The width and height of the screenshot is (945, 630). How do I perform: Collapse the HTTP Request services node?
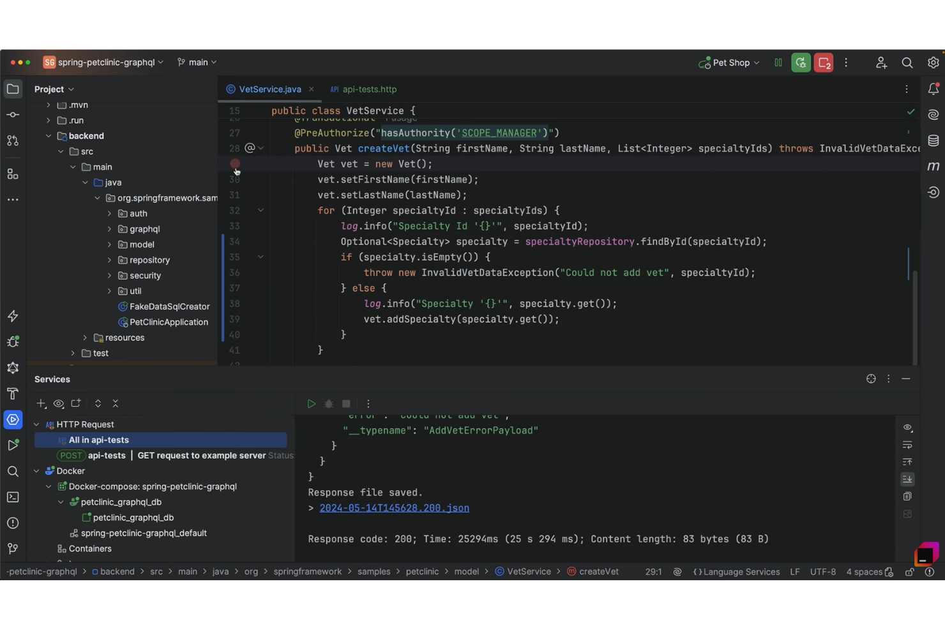coord(36,424)
